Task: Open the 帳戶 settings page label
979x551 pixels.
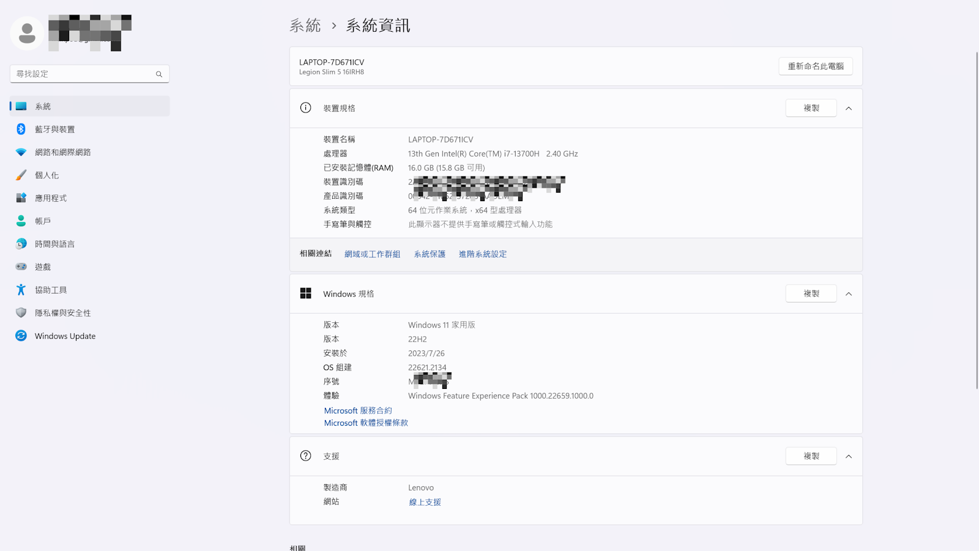Action: point(43,221)
